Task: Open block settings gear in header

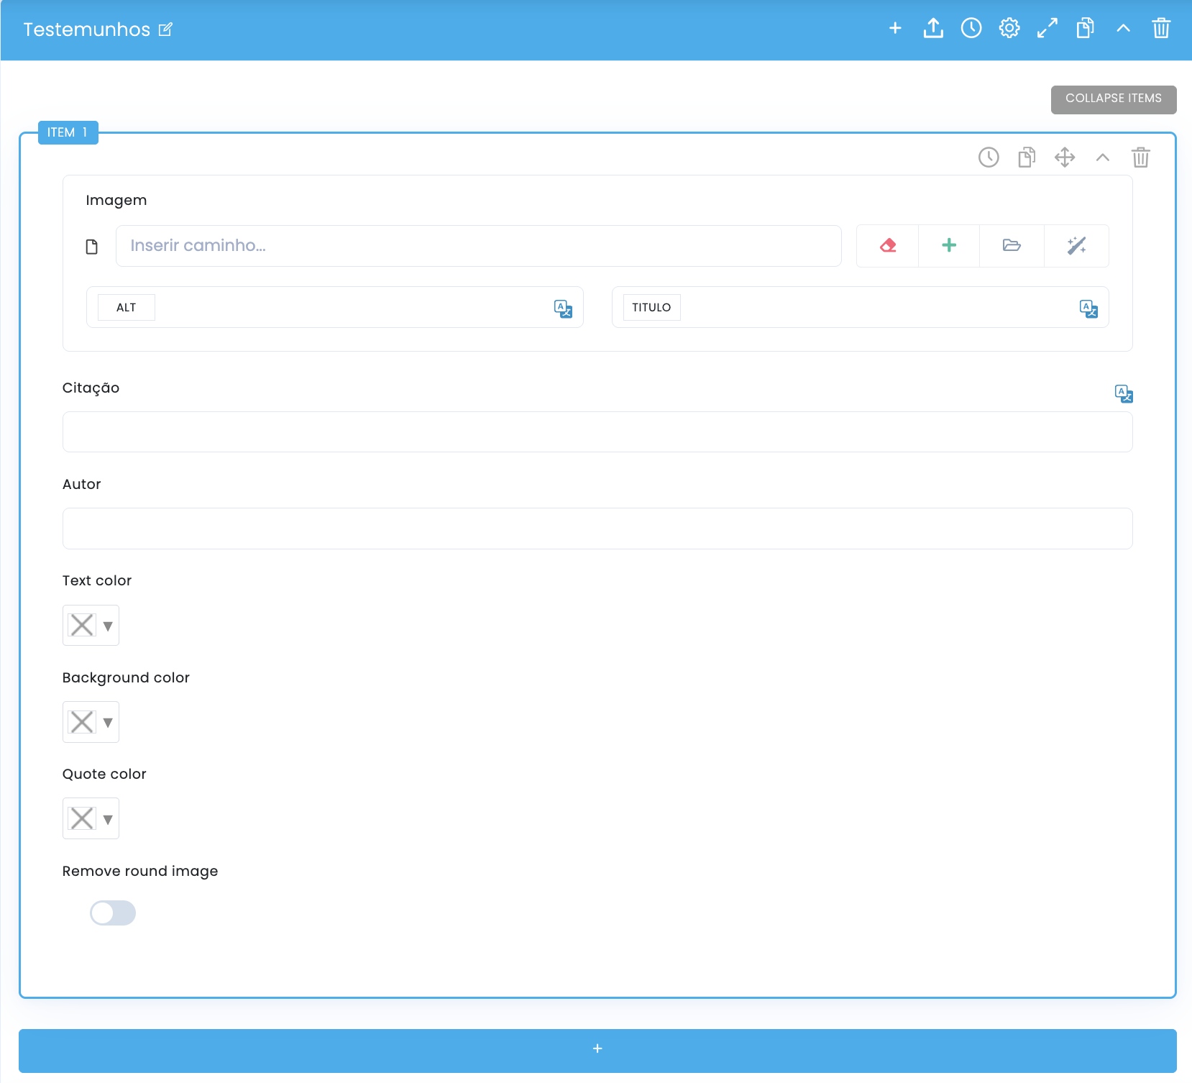Action: point(1009,28)
